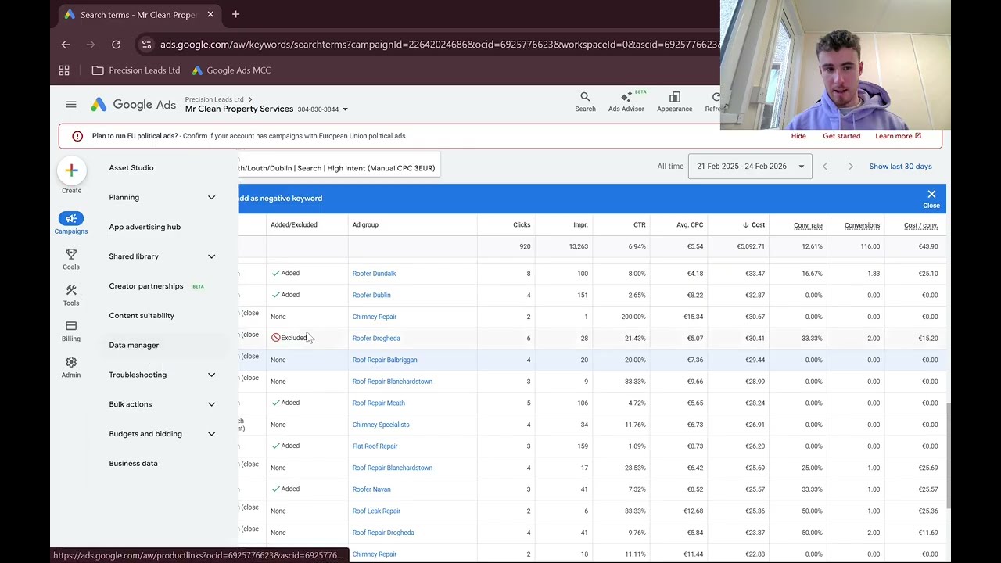This screenshot has width=1001, height=563.
Task: Hide the EU political ads notice
Action: 798,136
